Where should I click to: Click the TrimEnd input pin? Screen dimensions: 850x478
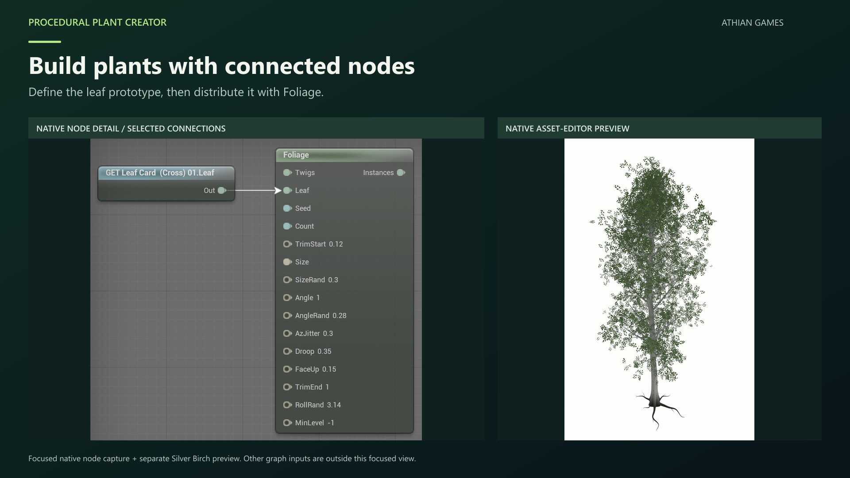pyautogui.click(x=287, y=387)
